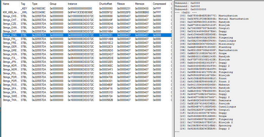Image resolution: width=264 pixels, height=137 pixels.
Task: Click instance cell 0x13000000EDEDD72C
Action: 81,88
